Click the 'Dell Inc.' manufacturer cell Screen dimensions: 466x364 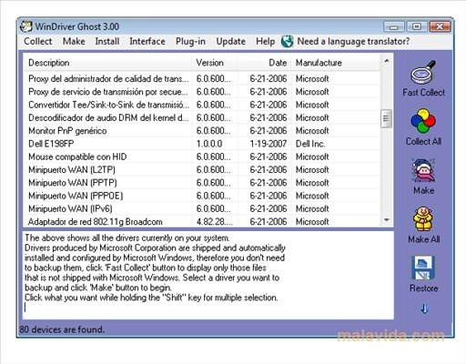click(x=310, y=144)
